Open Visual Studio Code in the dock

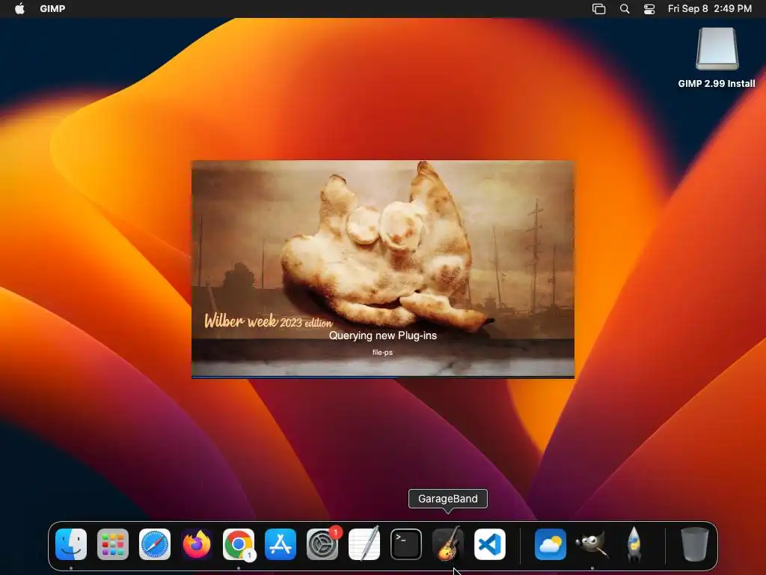[490, 544]
